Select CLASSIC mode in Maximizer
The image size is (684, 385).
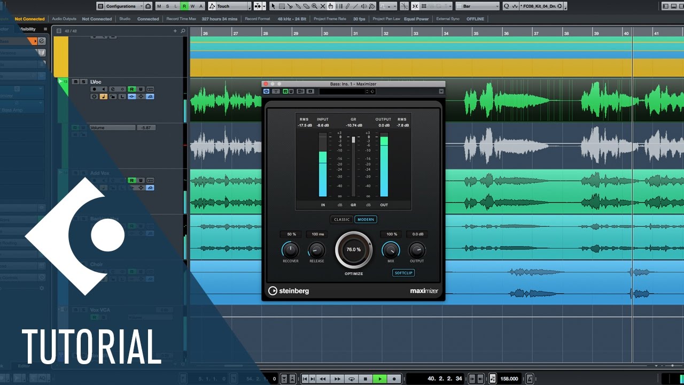tap(341, 219)
